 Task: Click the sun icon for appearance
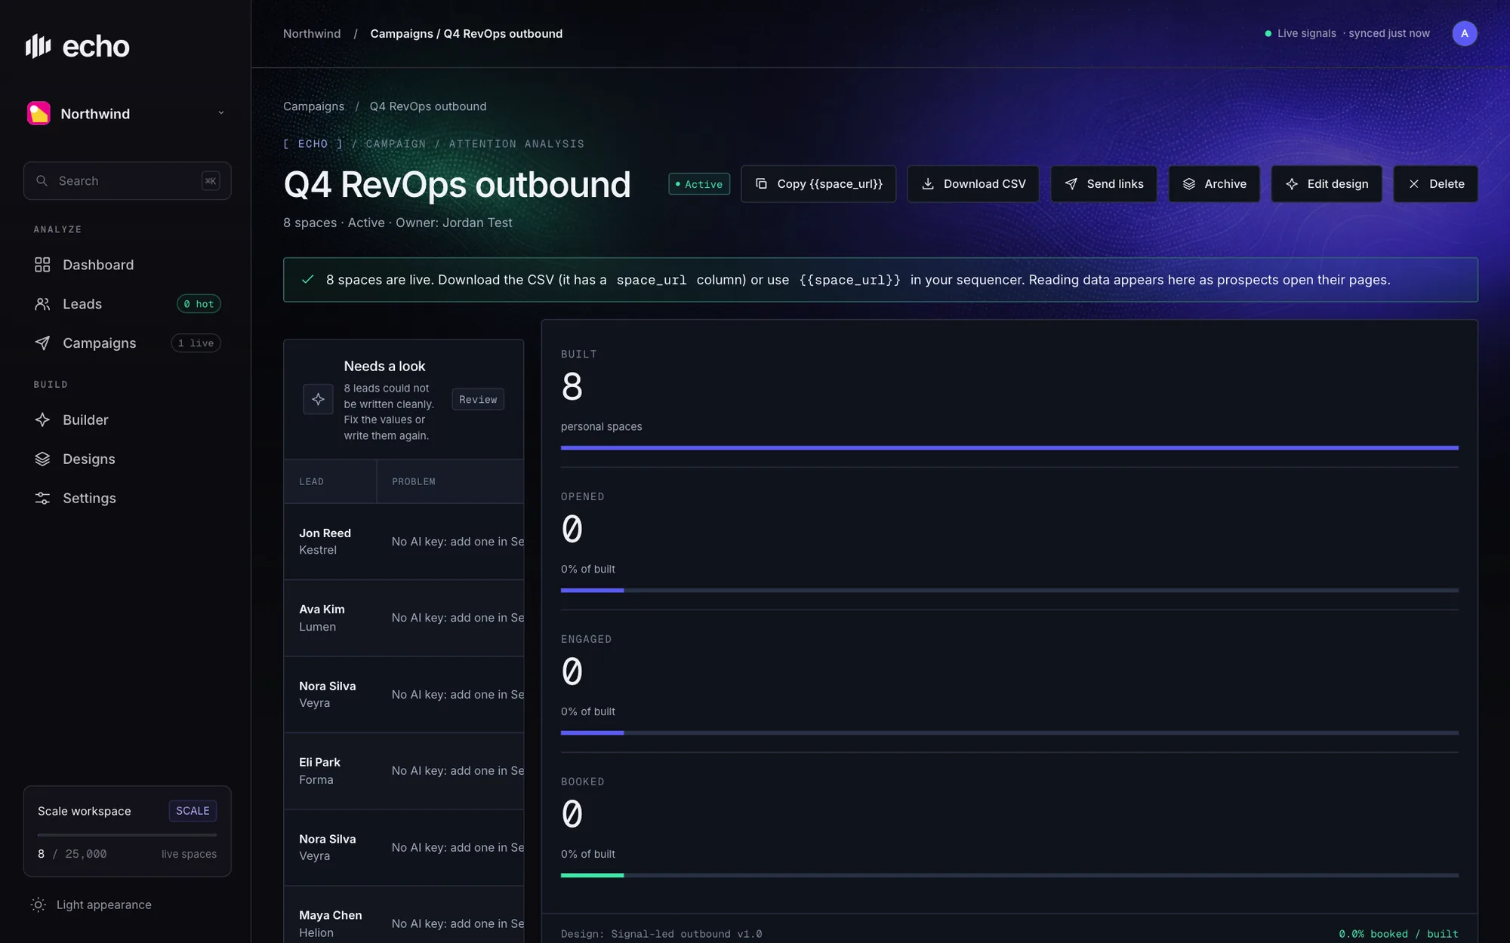click(38, 905)
